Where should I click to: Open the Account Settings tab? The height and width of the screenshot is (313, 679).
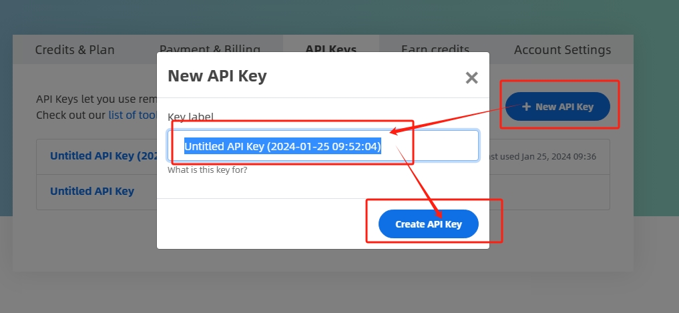[x=563, y=50]
